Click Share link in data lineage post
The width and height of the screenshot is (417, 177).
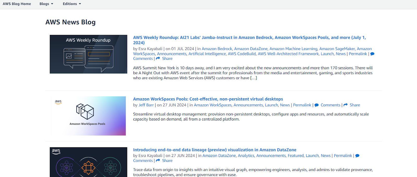(x=167, y=161)
